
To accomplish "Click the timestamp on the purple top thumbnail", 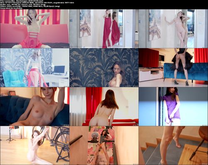I will tap(205, 125).
